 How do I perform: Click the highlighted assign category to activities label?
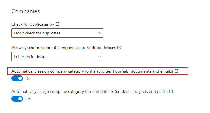(92, 71)
